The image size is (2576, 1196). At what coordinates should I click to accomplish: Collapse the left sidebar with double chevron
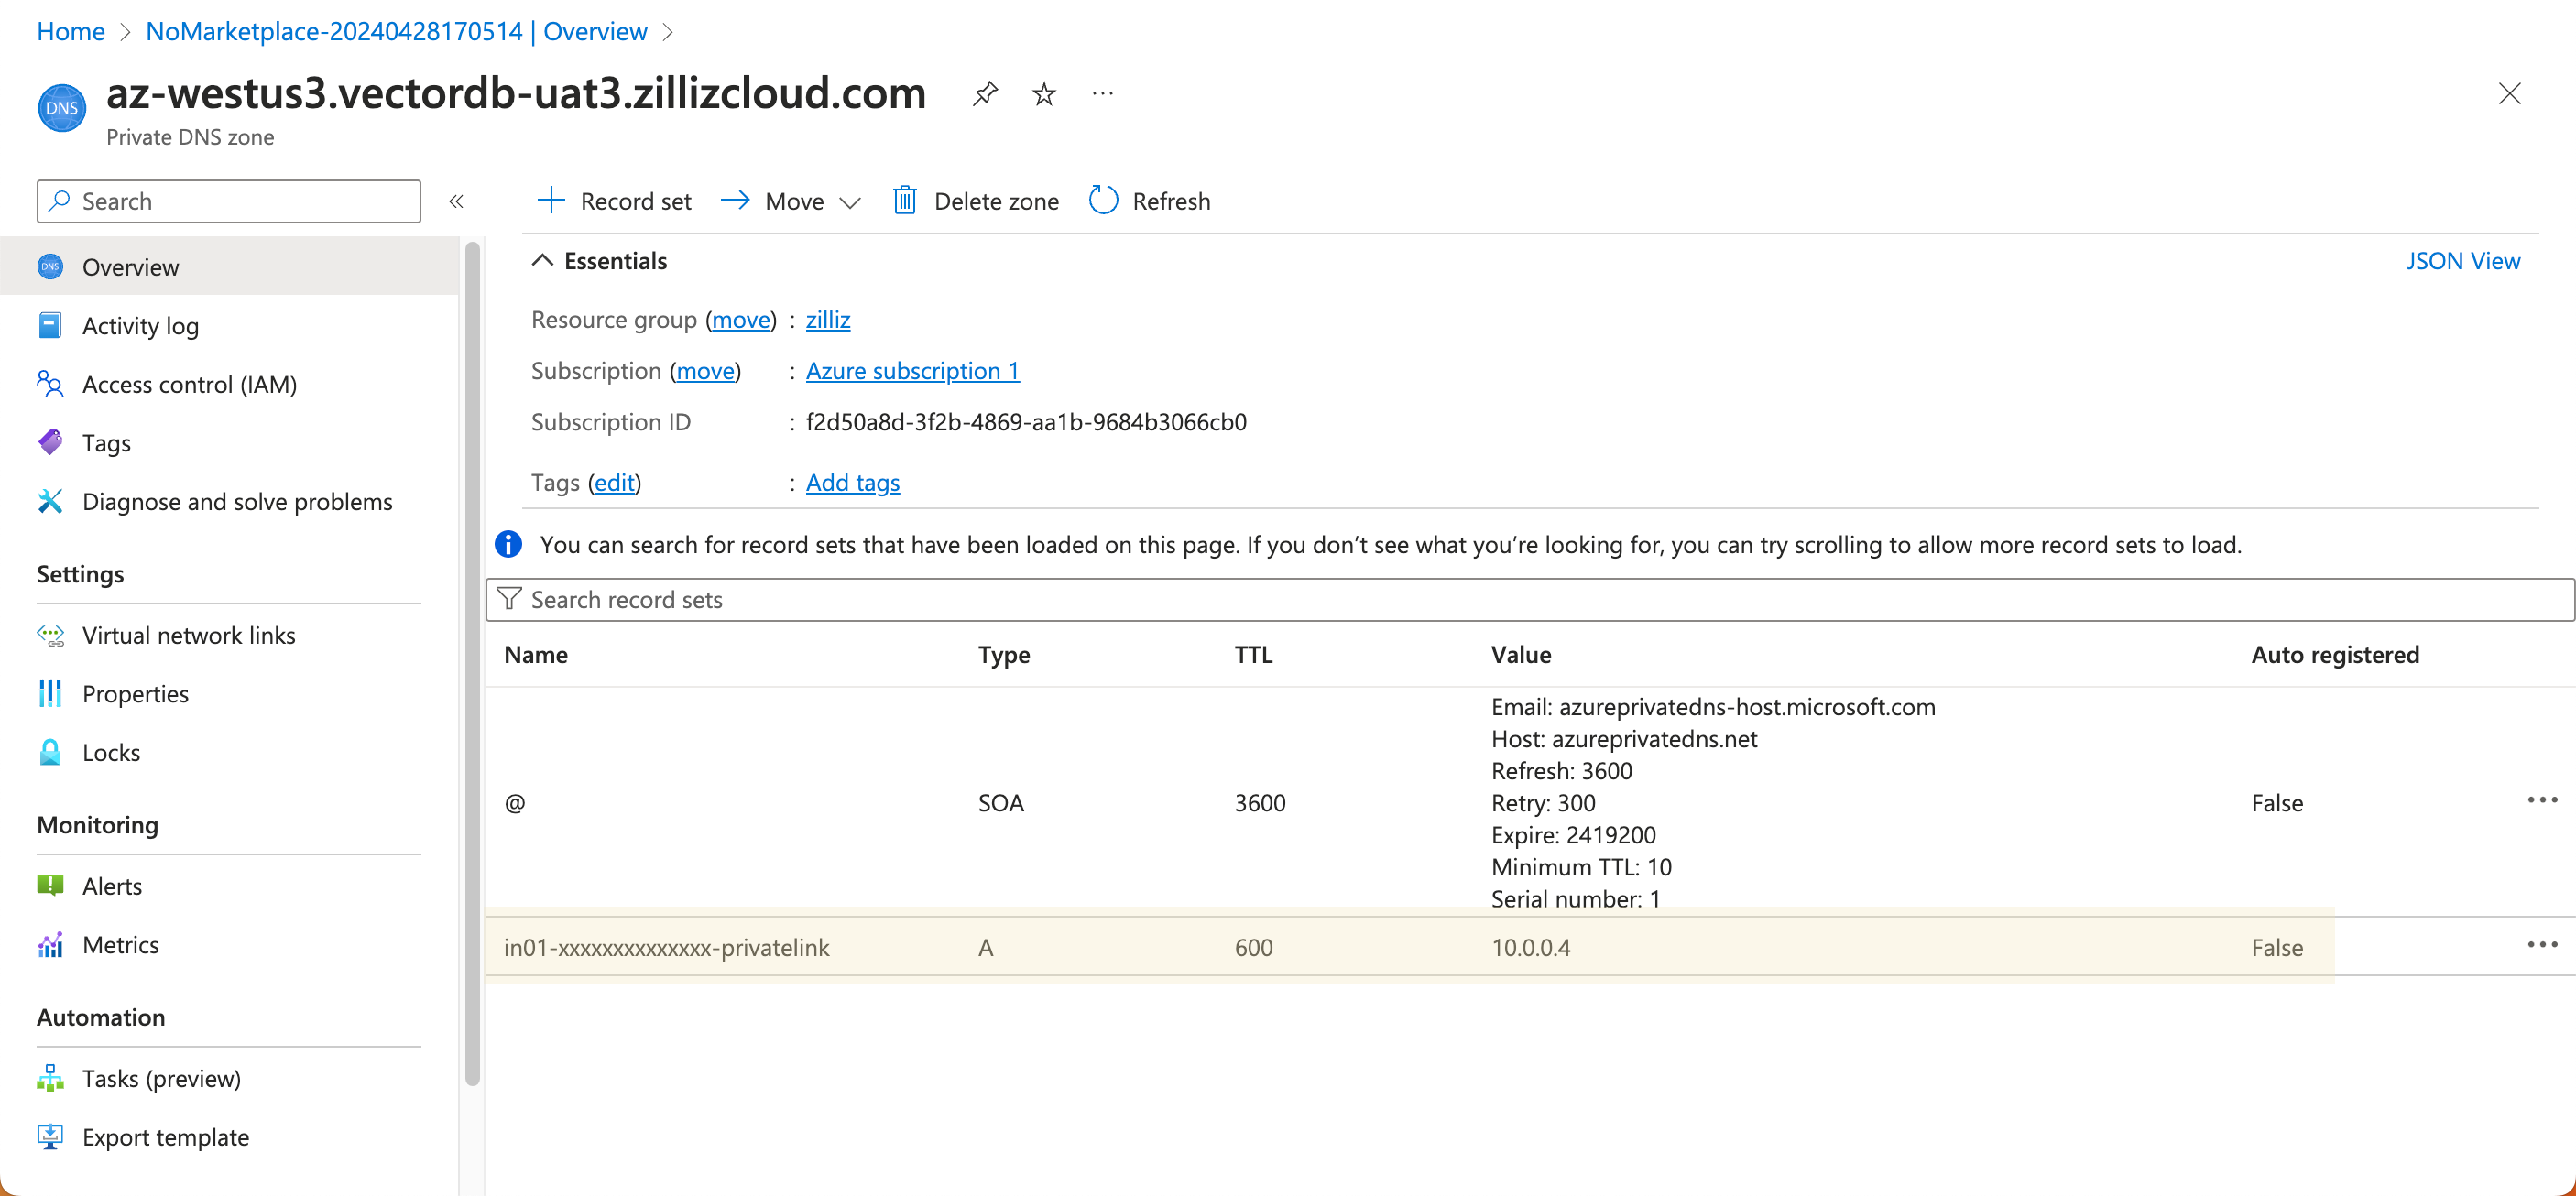pos(456,201)
